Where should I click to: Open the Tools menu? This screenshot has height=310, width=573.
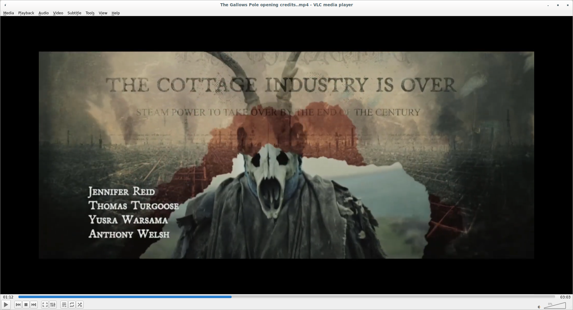90,13
